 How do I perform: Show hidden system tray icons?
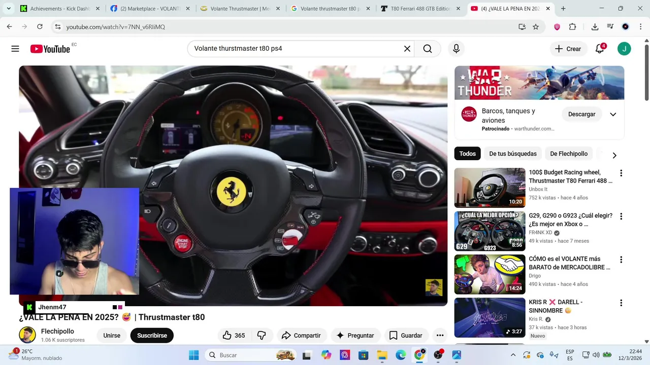[x=513, y=355]
